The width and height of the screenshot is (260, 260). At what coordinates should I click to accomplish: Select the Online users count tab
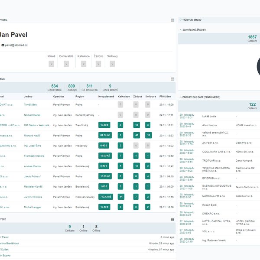pyautogui.click(x=83, y=227)
